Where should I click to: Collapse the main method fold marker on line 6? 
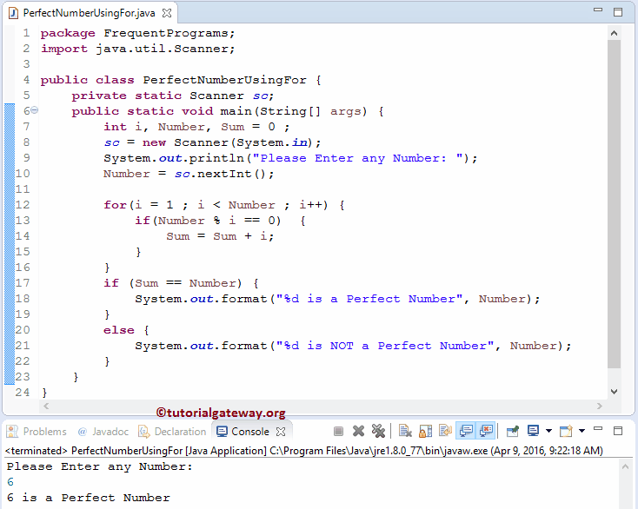click(35, 109)
